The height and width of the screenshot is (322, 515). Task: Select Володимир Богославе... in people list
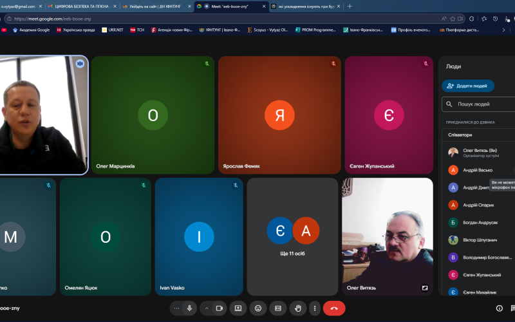click(x=480, y=257)
